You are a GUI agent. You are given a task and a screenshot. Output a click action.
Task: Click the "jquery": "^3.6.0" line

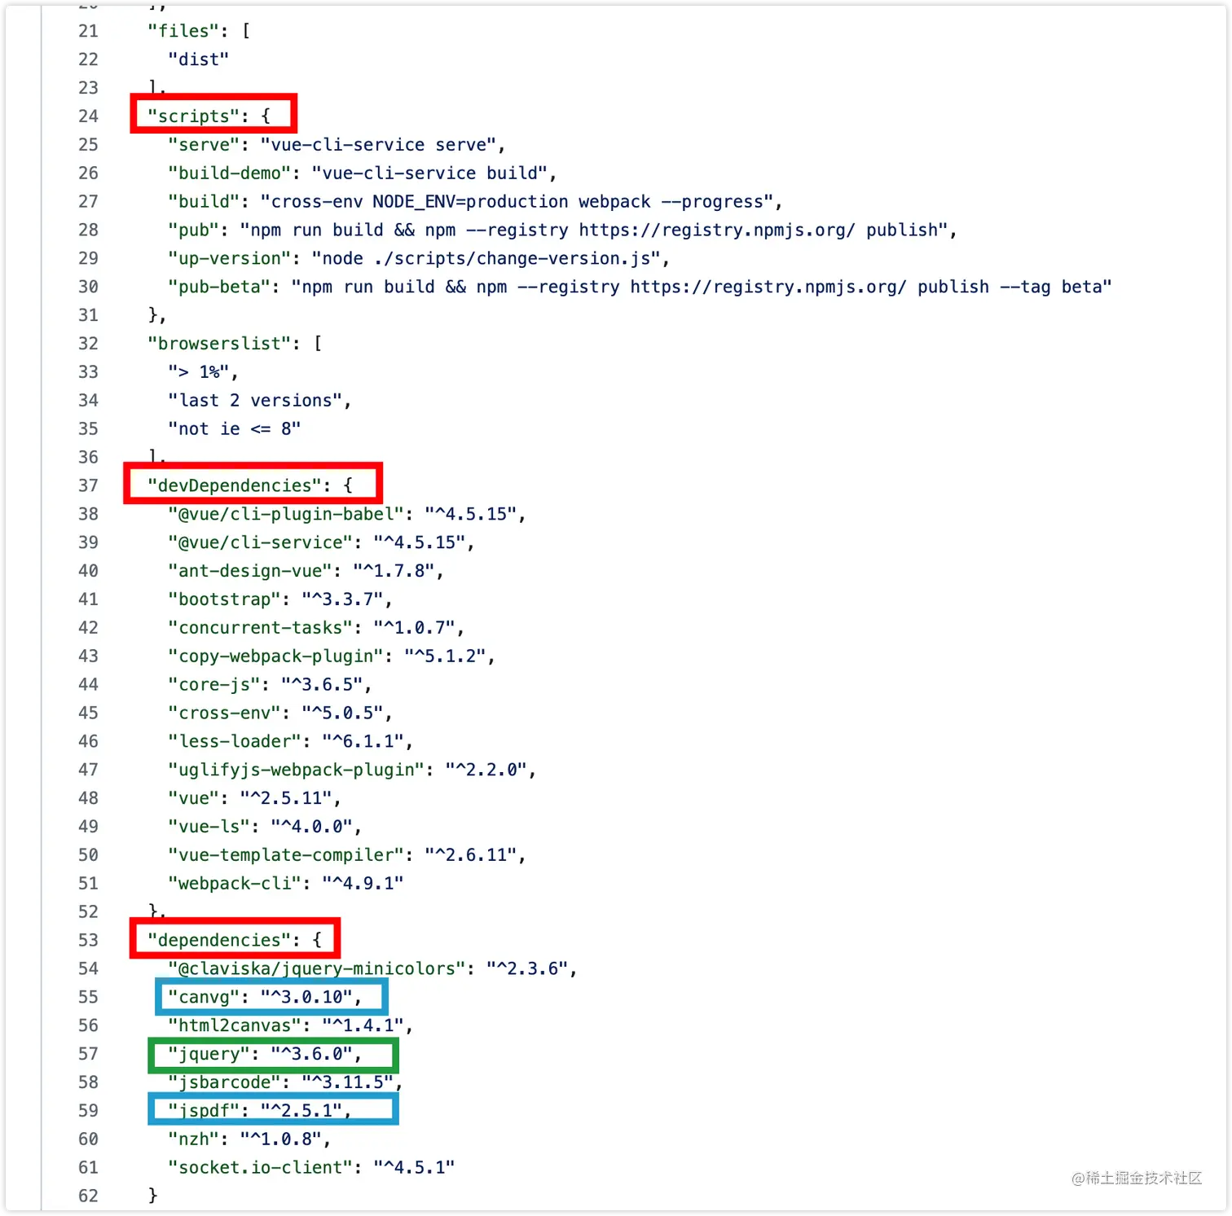[265, 1055]
